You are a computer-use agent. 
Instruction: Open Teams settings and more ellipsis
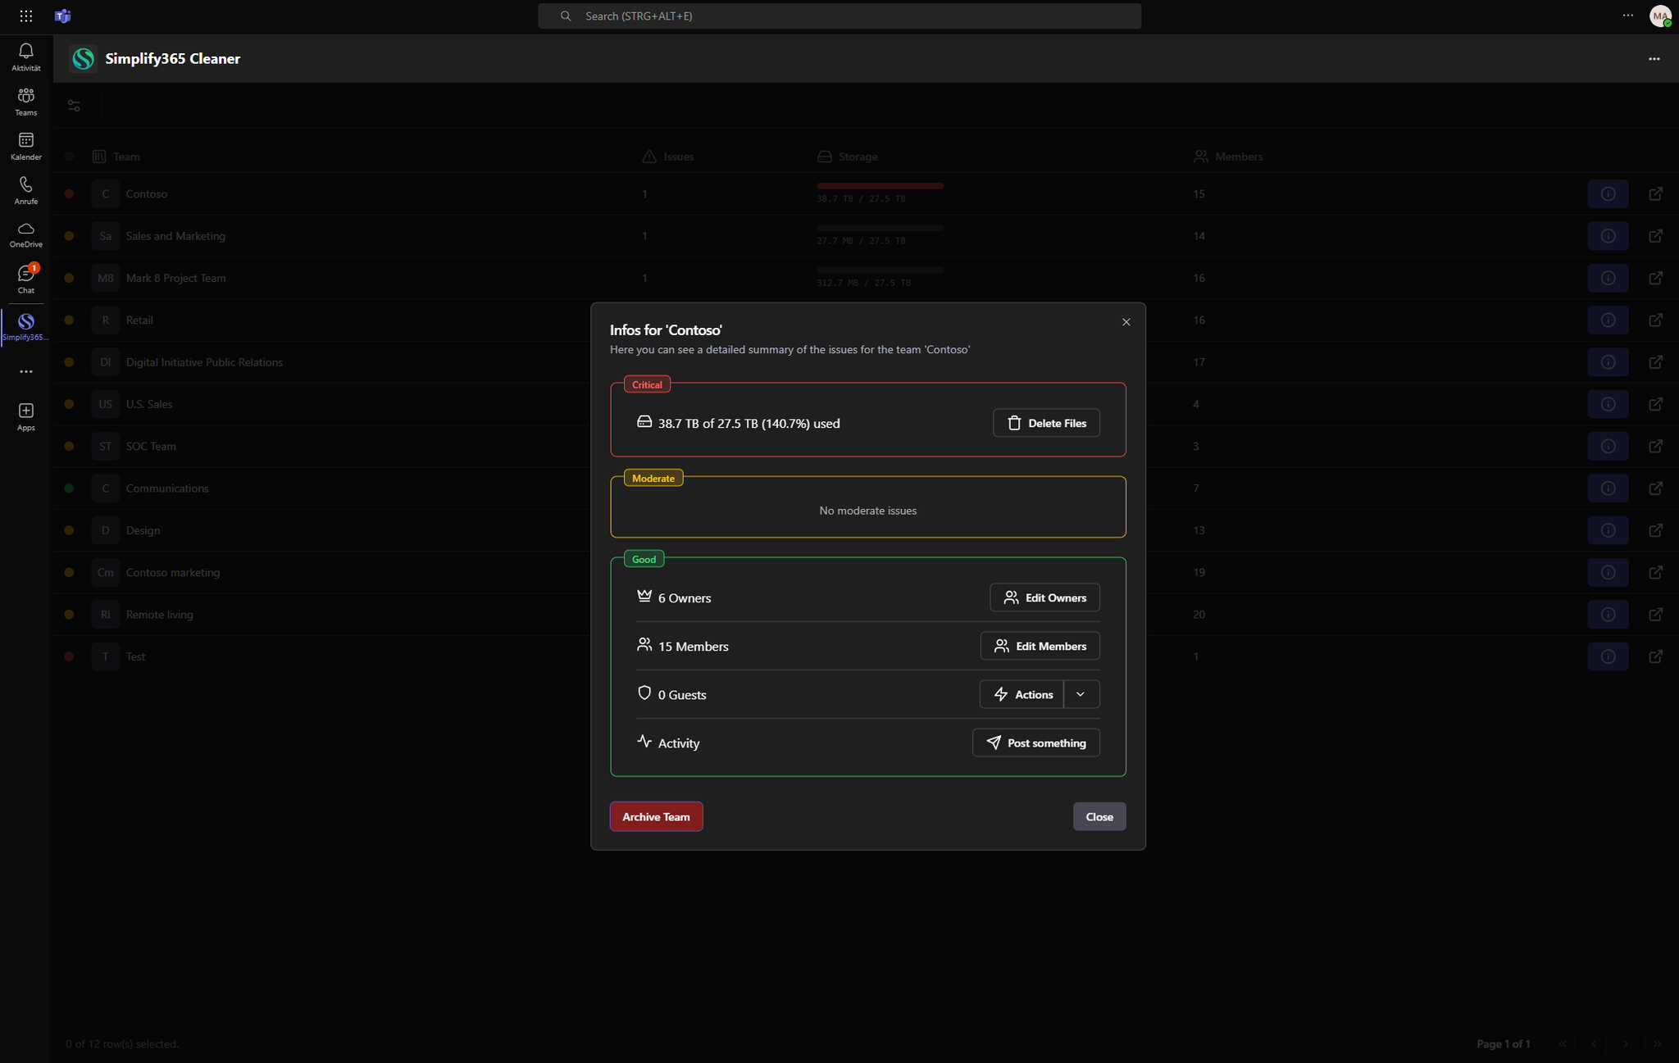1627,16
